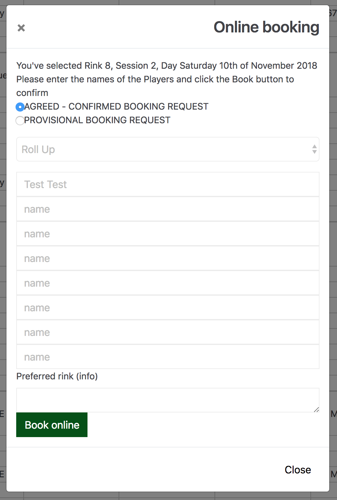337x500 pixels.
Task: Select AGREED - CONFIRMED BOOKING REQUEST radio button
Action: [x=20, y=107]
